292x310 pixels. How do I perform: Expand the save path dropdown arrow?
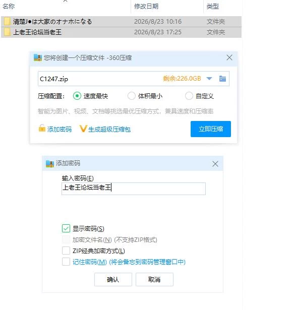209,79
